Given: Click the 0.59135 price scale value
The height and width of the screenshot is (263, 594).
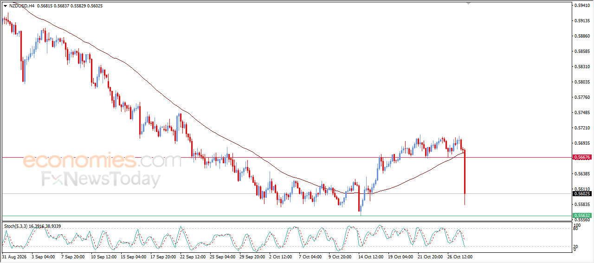Looking at the screenshot, I should pos(582,21).
